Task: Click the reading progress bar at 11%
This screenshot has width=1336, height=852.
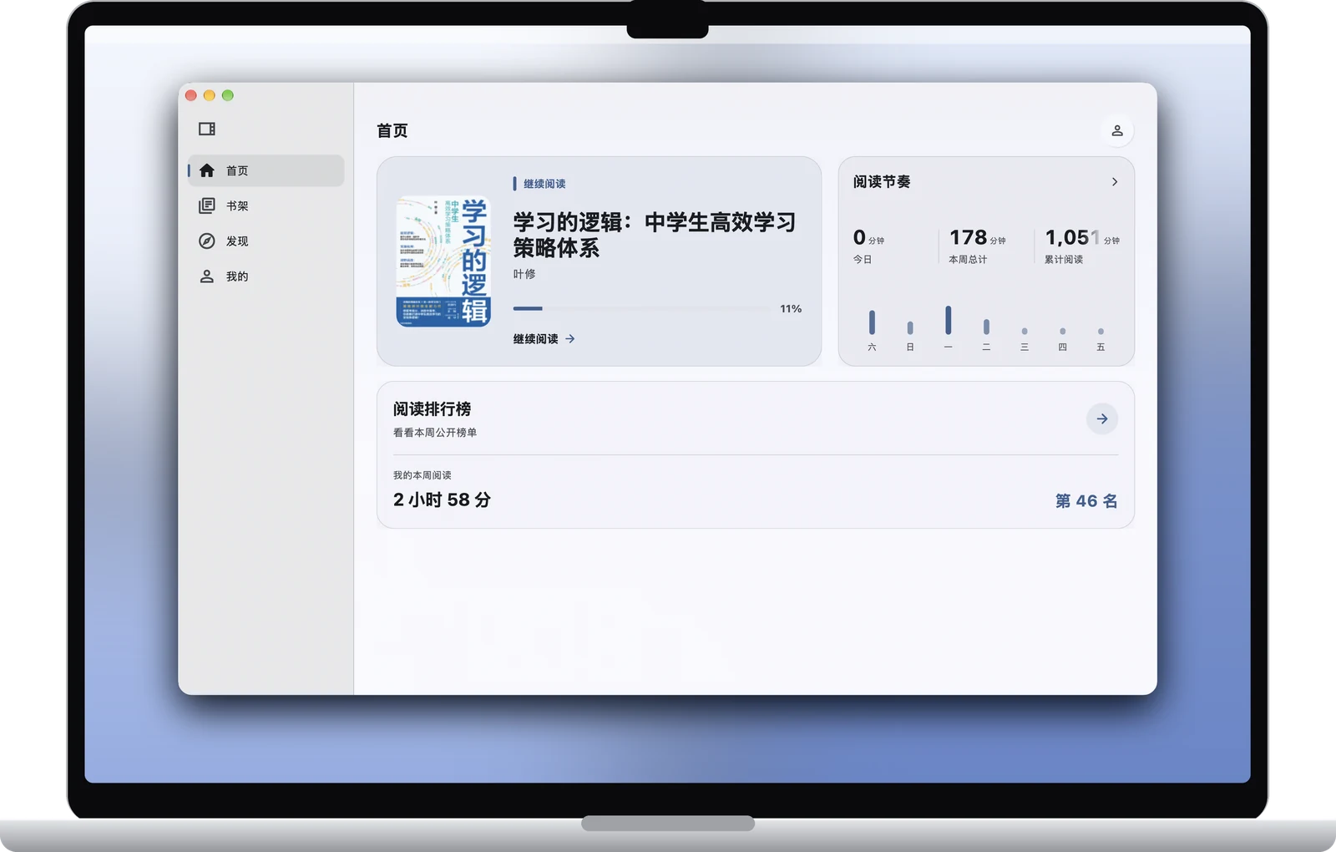Action: tap(641, 308)
